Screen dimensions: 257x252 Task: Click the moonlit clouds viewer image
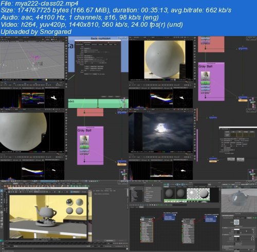(x=160, y=132)
